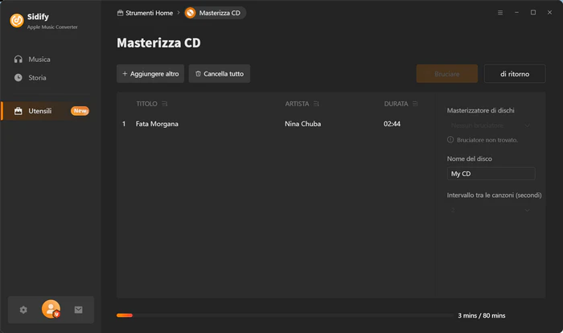Click the Bruciare burn button

pyautogui.click(x=447, y=74)
